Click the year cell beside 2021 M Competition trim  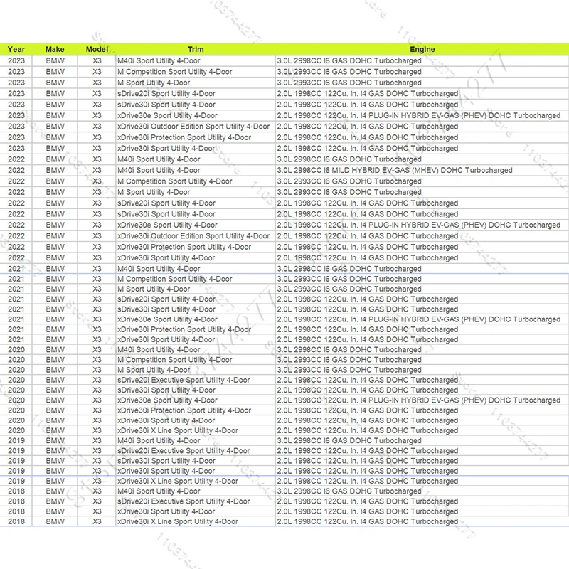click(x=16, y=279)
